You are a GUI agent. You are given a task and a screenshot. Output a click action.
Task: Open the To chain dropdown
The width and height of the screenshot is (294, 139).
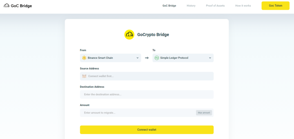(x=183, y=58)
